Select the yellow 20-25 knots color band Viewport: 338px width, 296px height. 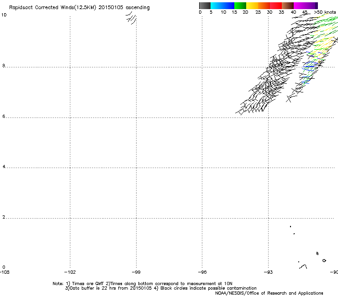click(252, 5)
